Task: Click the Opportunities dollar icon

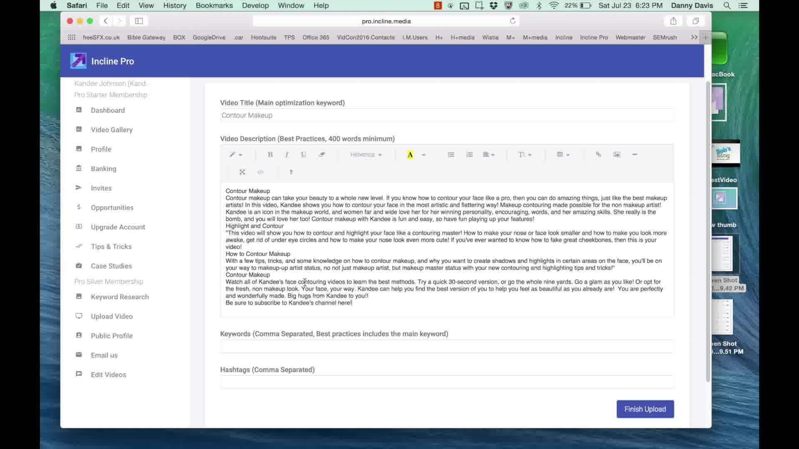Action: click(x=79, y=207)
